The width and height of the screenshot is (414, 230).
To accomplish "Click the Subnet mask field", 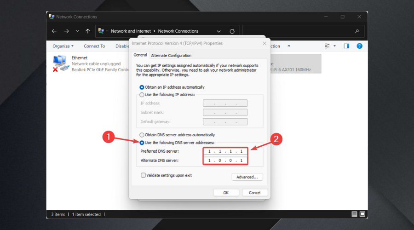I will [225, 112].
